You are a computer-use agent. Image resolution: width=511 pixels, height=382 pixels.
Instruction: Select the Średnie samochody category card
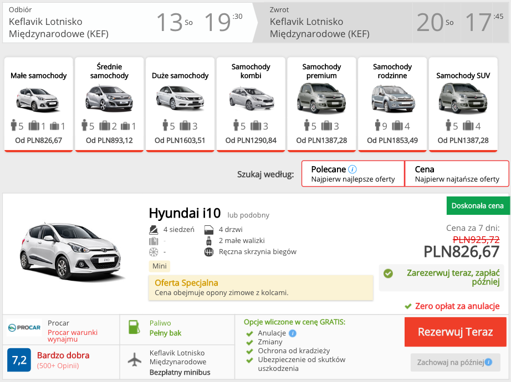(x=109, y=105)
